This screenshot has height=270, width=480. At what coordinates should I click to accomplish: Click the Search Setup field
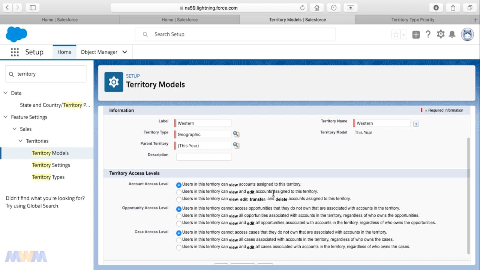235,34
